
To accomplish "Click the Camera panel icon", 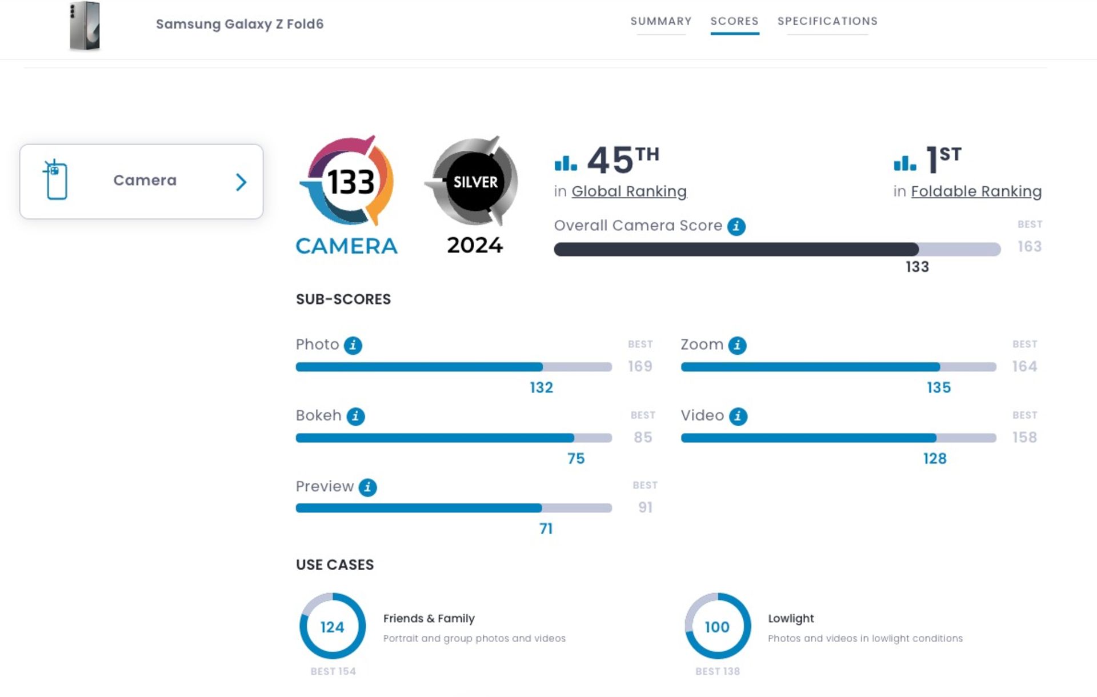I will (x=56, y=180).
